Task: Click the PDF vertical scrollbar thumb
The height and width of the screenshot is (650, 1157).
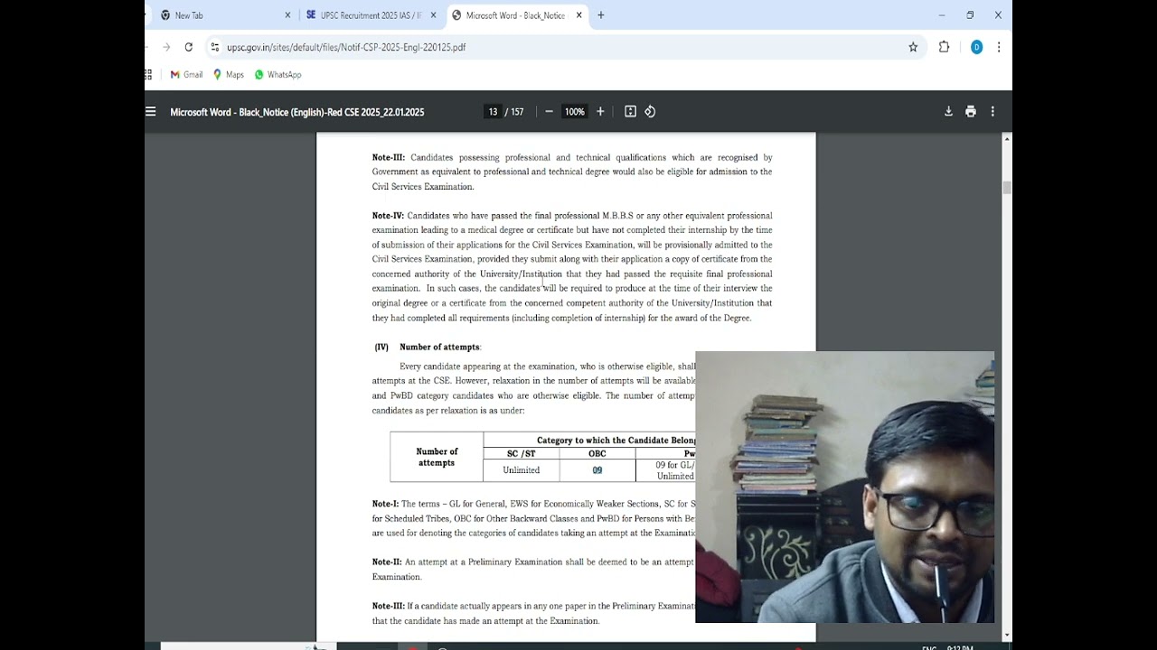Action: coord(1007,188)
